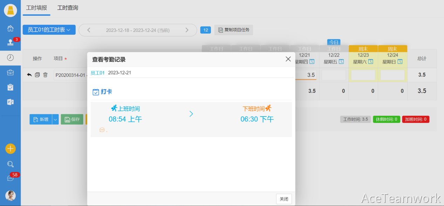Expand the 员工01的工时表 dropdown
The height and width of the screenshot is (206, 444).
click(x=49, y=30)
